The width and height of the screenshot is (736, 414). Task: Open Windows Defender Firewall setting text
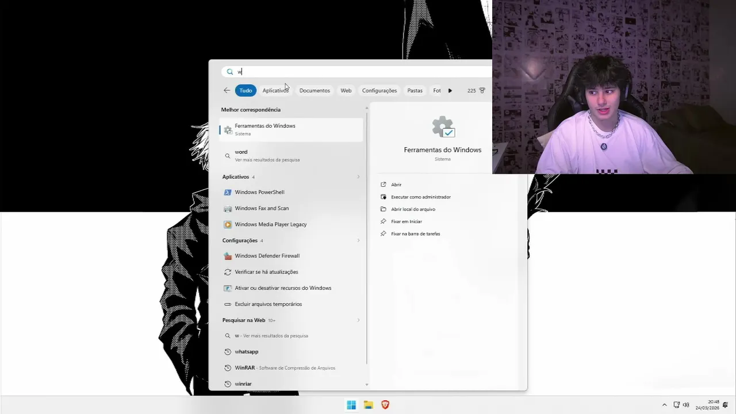point(267,256)
